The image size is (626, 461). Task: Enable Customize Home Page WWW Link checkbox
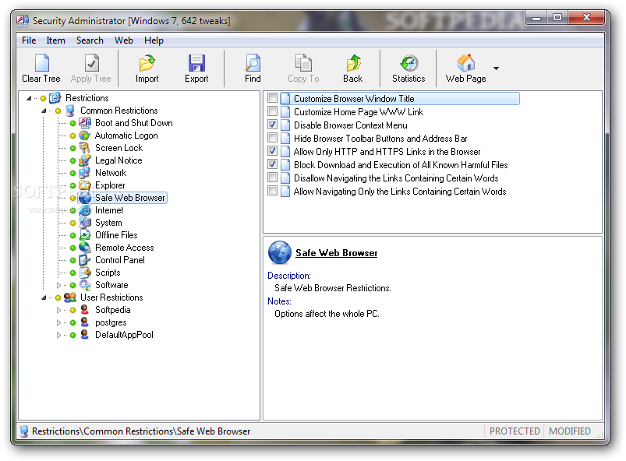tap(272, 111)
